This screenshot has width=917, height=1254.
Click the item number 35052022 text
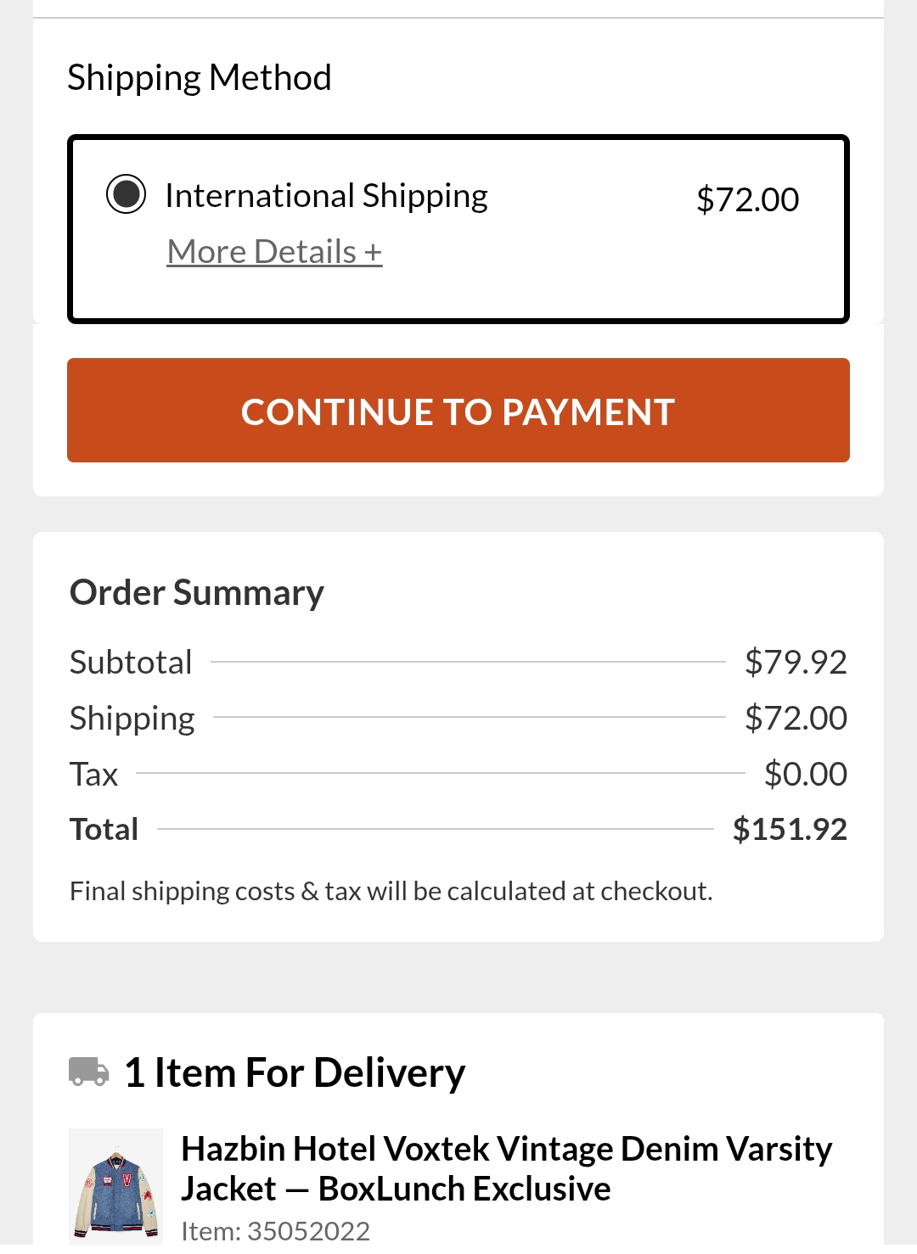(276, 1231)
